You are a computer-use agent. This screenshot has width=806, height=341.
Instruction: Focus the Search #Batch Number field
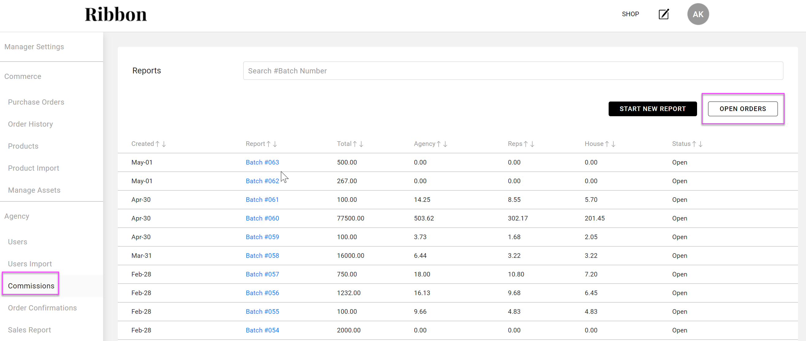coord(513,71)
